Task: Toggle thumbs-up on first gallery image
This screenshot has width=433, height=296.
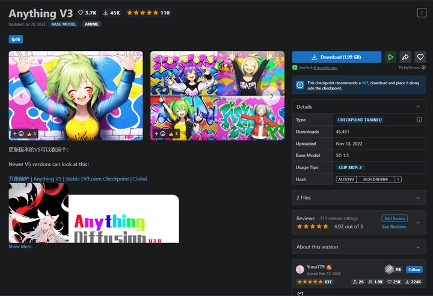Action: 31,134
